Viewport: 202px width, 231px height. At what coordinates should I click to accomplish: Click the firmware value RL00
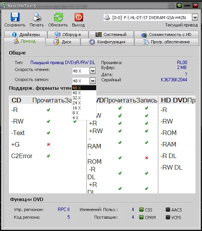[x=182, y=63]
